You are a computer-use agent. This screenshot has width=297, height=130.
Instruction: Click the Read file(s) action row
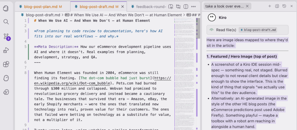248,30
